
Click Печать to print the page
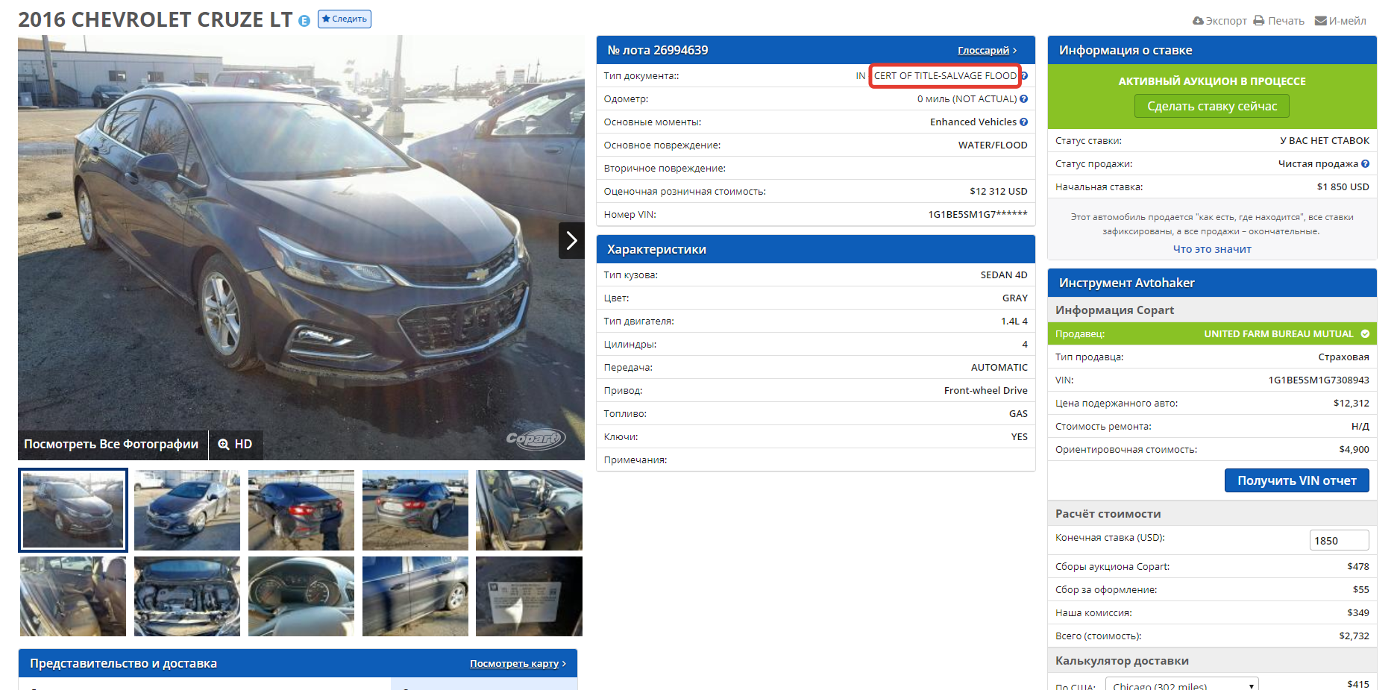click(x=1279, y=21)
